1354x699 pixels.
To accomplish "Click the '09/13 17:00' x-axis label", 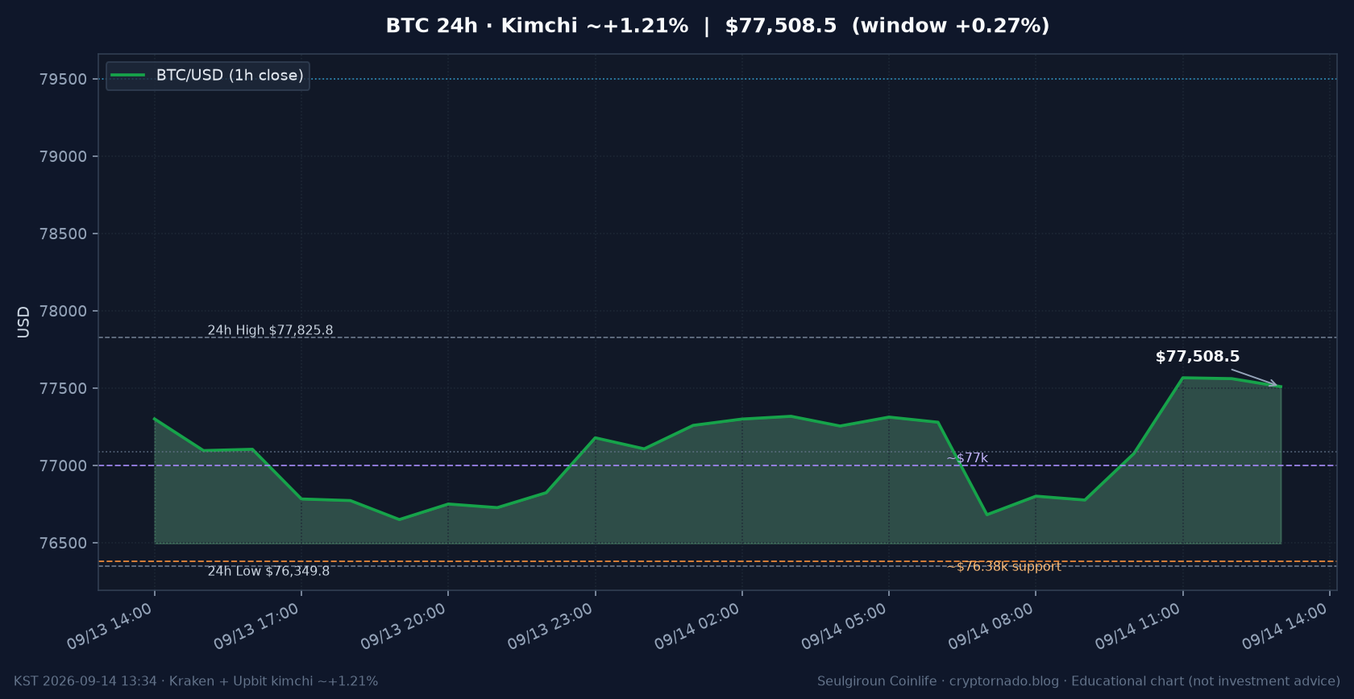I will click(256, 627).
